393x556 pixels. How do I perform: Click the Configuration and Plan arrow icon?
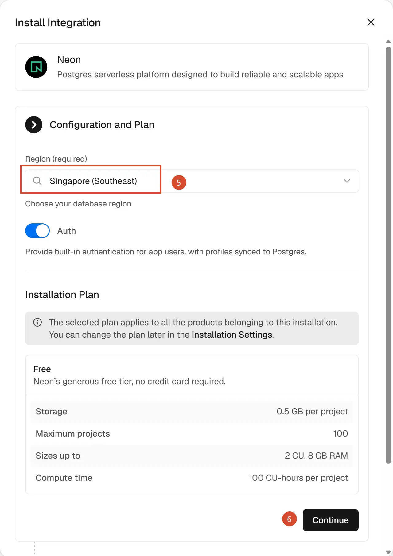coord(34,125)
